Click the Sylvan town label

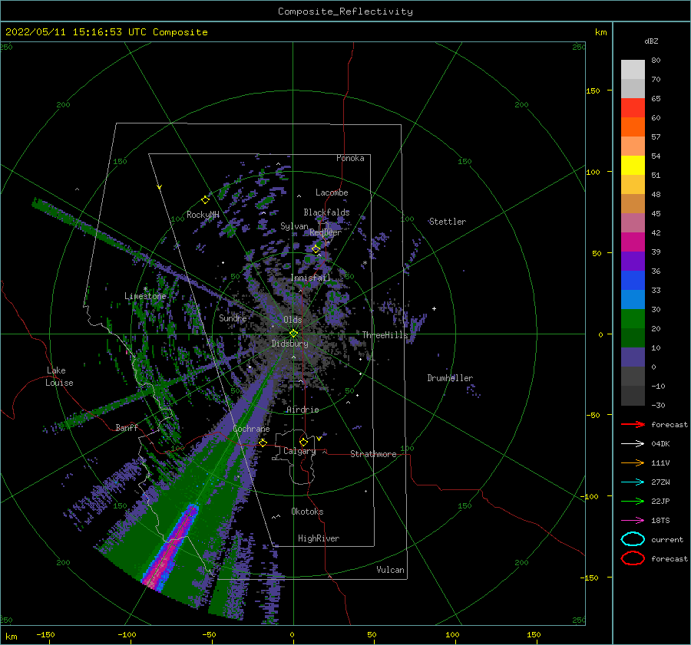pyautogui.click(x=294, y=226)
